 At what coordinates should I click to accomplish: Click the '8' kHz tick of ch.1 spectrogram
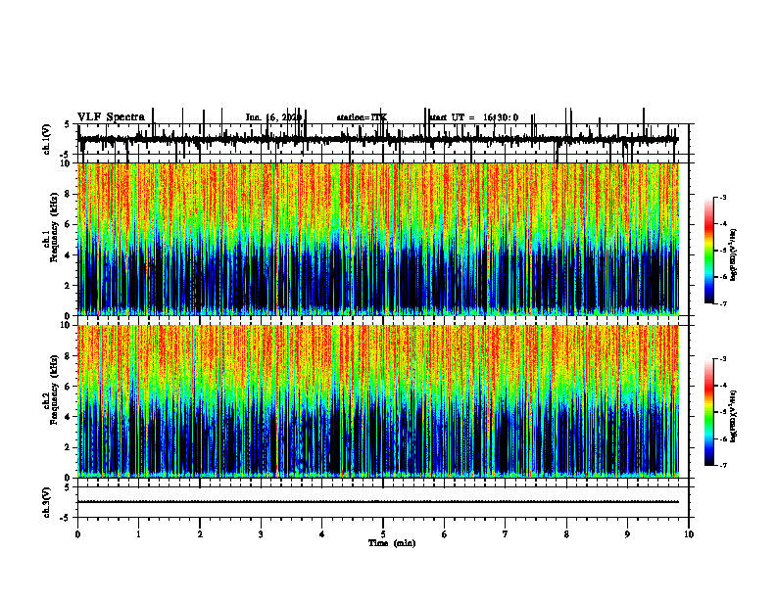[x=69, y=194]
